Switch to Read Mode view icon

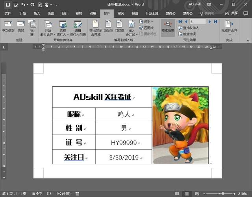[x=177, y=193]
